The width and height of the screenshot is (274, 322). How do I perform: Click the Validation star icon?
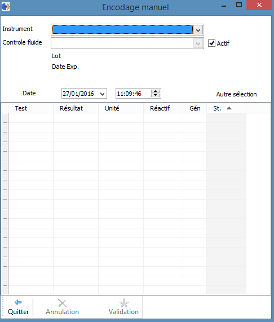click(124, 303)
